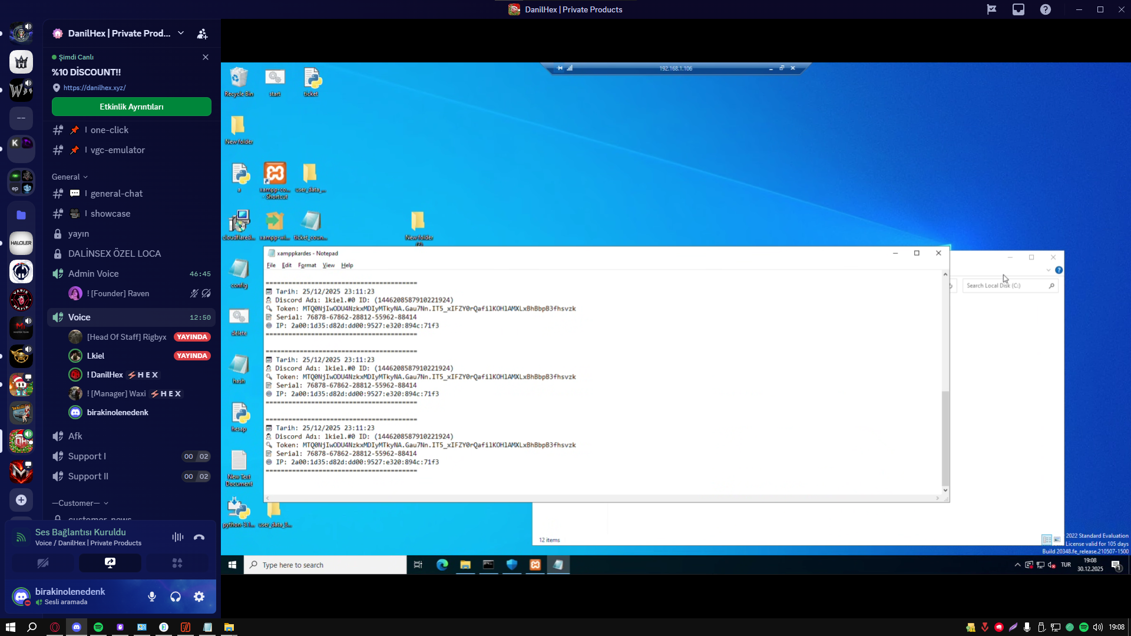The height and width of the screenshot is (636, 1131).
Task: Click Search Local Disk (C:) field
Action: click(1010, 286)
